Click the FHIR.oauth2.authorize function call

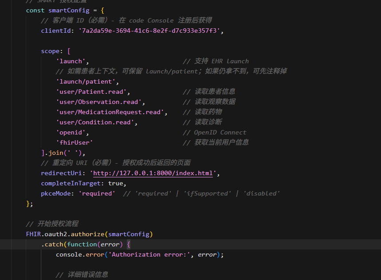89,234
